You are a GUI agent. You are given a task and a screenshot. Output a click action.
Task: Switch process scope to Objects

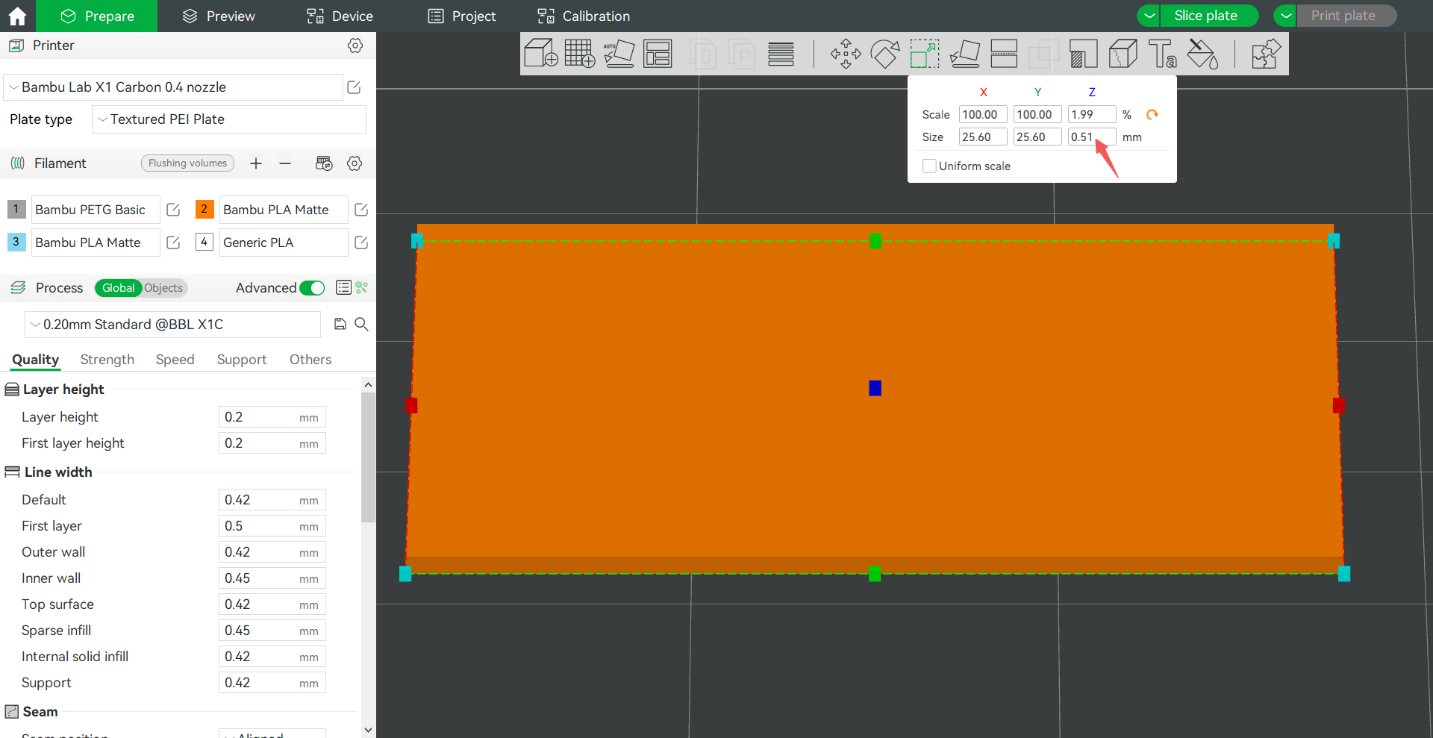(163, 288)
